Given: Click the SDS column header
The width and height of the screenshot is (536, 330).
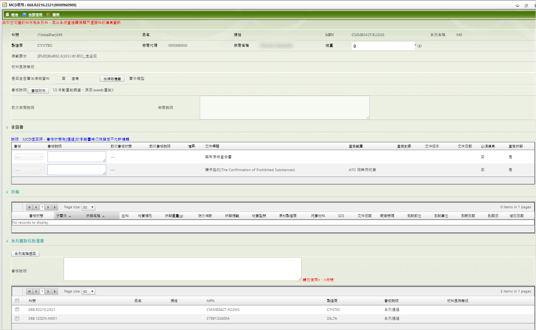Looking at the screenshot, I should pos(341,216).
